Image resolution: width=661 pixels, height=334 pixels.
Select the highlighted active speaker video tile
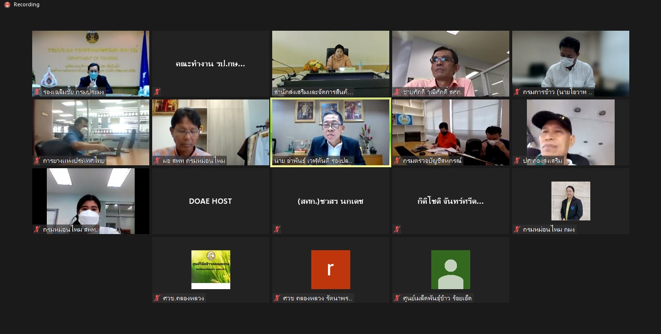[331, 133]
